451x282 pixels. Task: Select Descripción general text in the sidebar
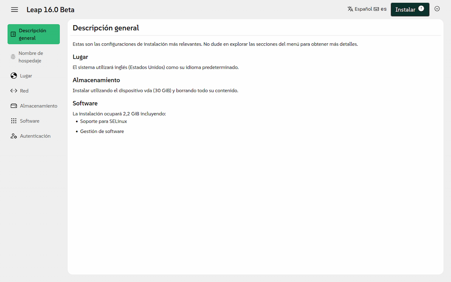pos(32,34)
